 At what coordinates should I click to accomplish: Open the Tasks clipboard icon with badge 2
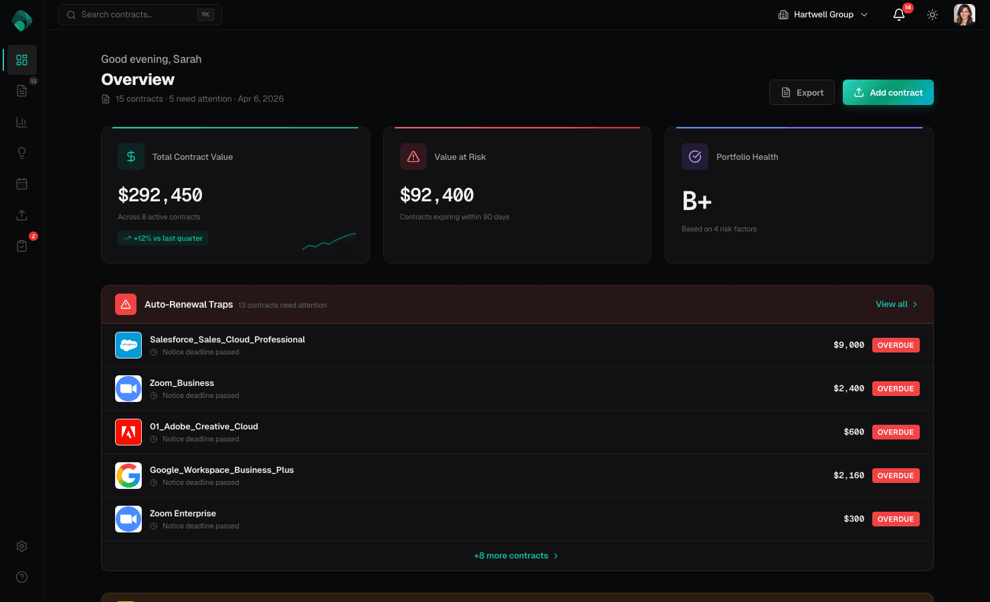click(x=21, y=245)
